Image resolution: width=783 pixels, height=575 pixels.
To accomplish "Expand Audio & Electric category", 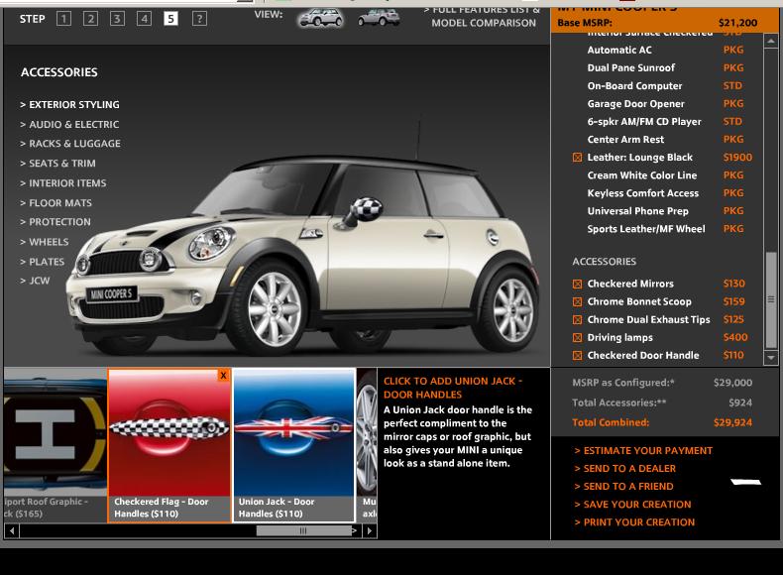I will 70,124.
